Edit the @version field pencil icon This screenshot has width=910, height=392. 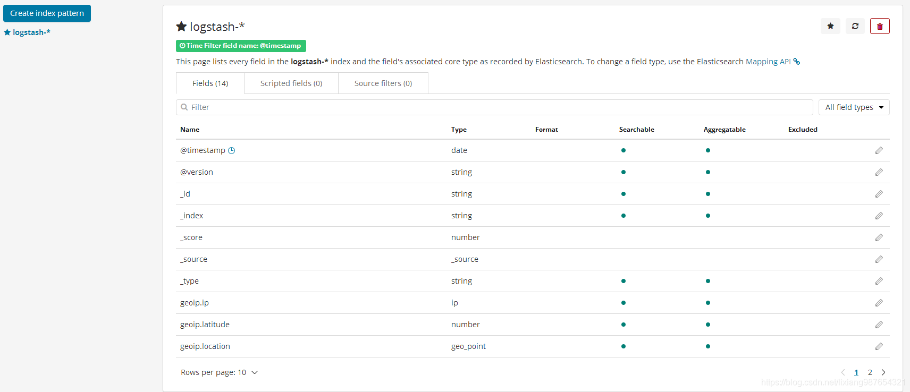coord(879,172)
